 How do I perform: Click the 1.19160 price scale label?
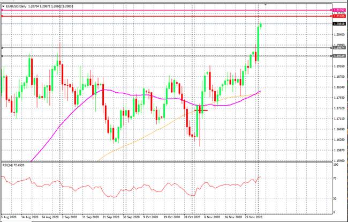point(339,66)
